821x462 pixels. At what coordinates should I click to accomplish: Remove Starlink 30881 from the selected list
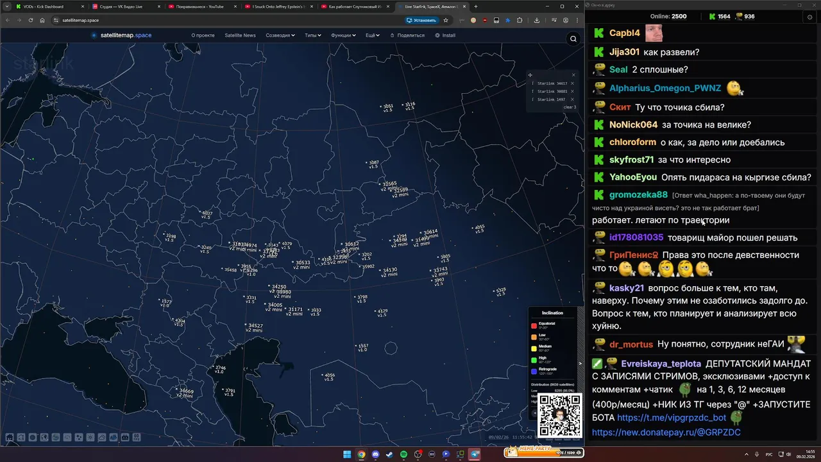(x=573, y=91)
